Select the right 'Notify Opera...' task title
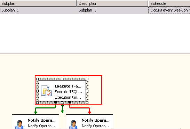Viewport: 190px width, 129px height. 96,120
